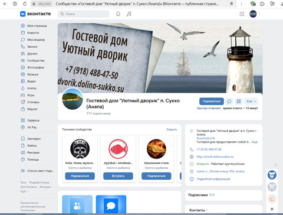Click the orange star side icon
Image resolution: width=283 pixels, height=215 pixels.
point(272,199)
